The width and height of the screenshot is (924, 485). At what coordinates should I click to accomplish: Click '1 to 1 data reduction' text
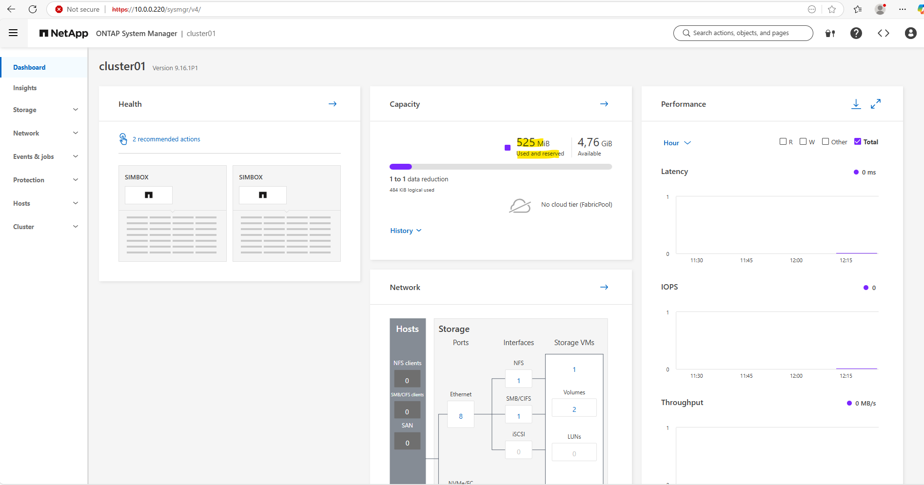(x=419, y=179)
